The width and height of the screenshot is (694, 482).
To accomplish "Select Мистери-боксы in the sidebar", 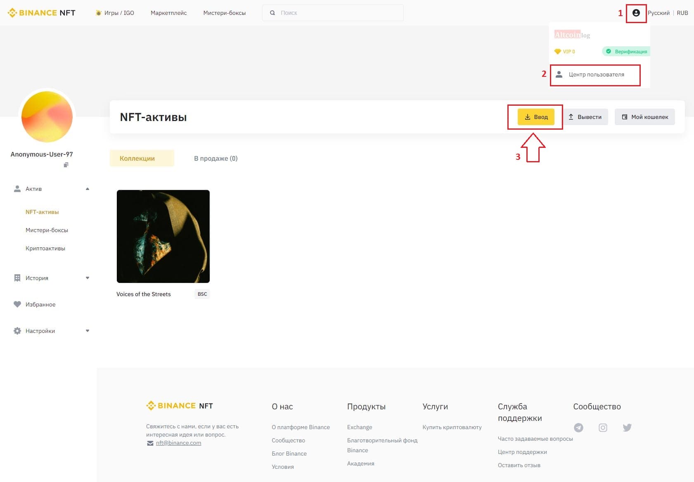I will point(47,230).
